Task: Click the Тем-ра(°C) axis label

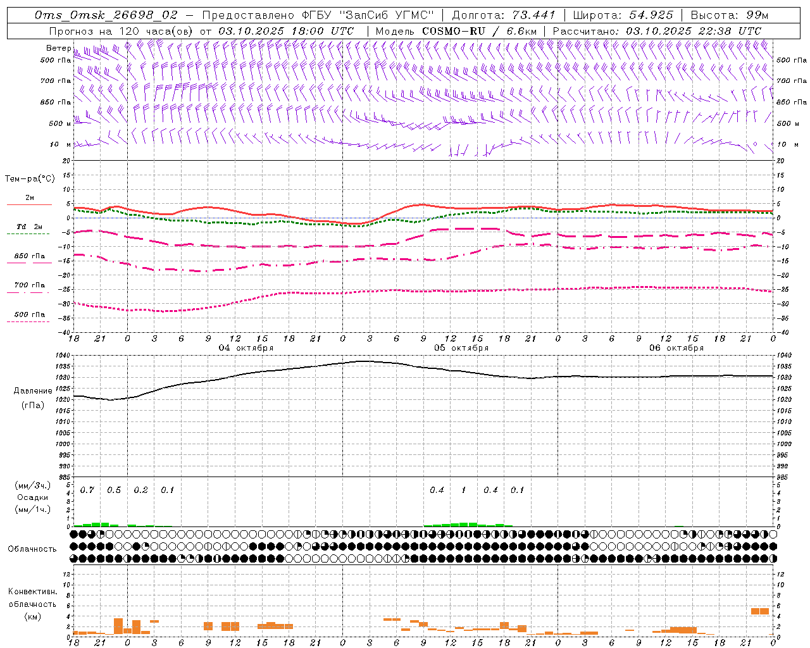Action: click(x=30, y=179)
